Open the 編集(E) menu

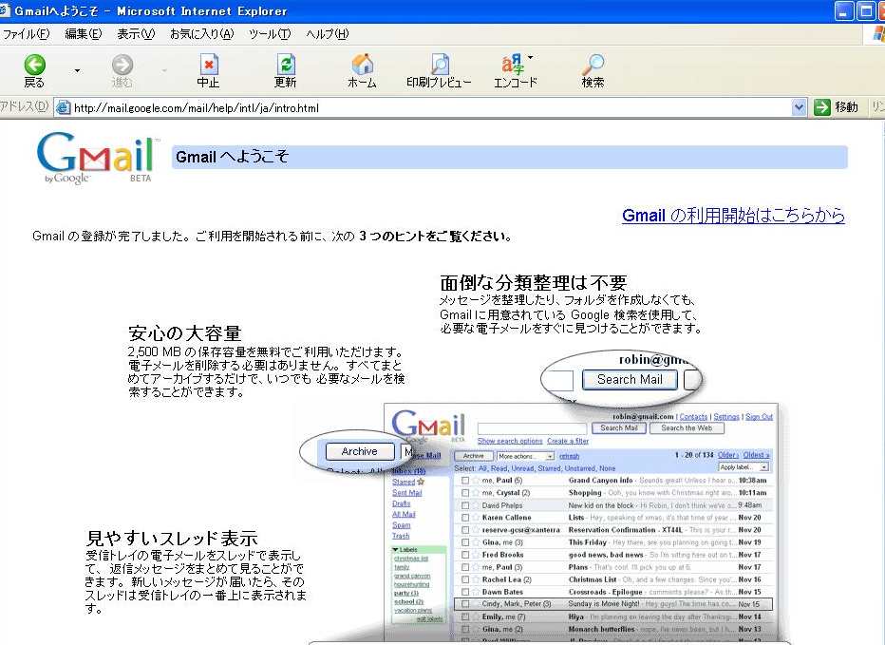coord(84,34)
